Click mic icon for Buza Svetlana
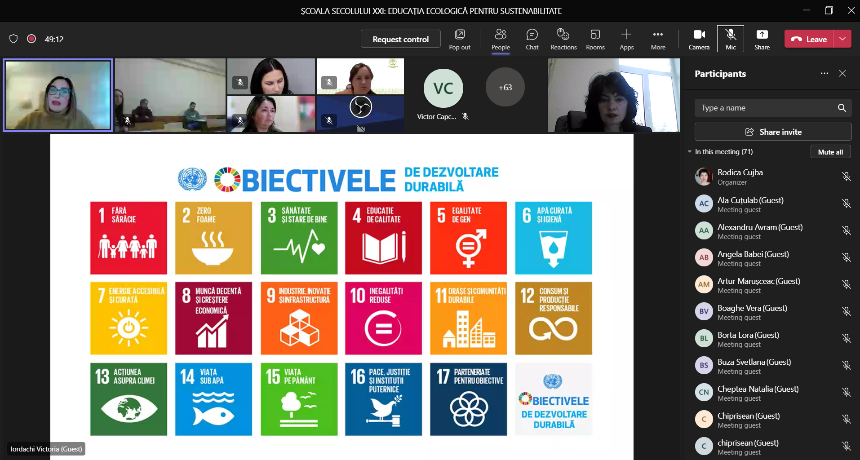 coord(847,365)
